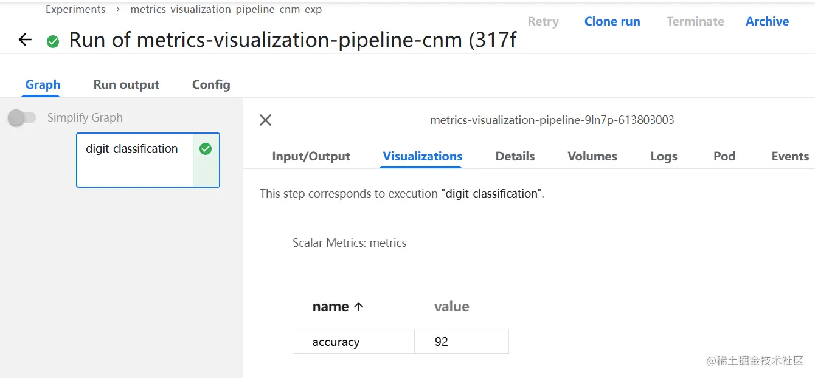This screenshot has height=378, width=815.
Task: Open the Graph tab
Action: point(43,85)
